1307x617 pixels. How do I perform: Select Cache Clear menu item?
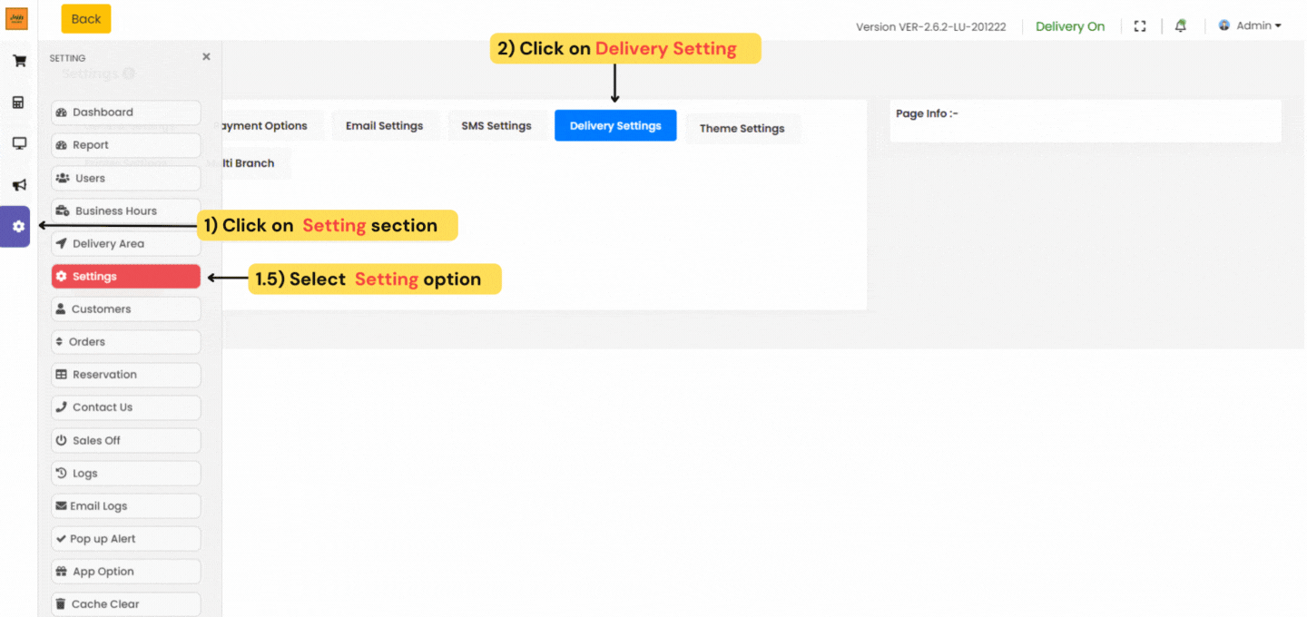(126, 603)
